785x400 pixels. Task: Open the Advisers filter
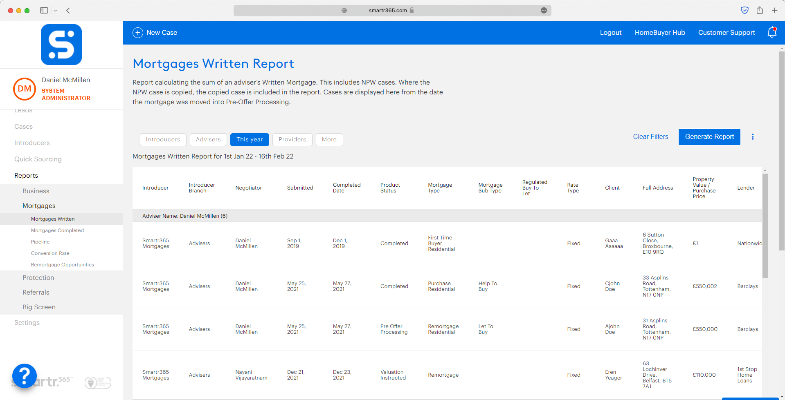tap(208, 140)
